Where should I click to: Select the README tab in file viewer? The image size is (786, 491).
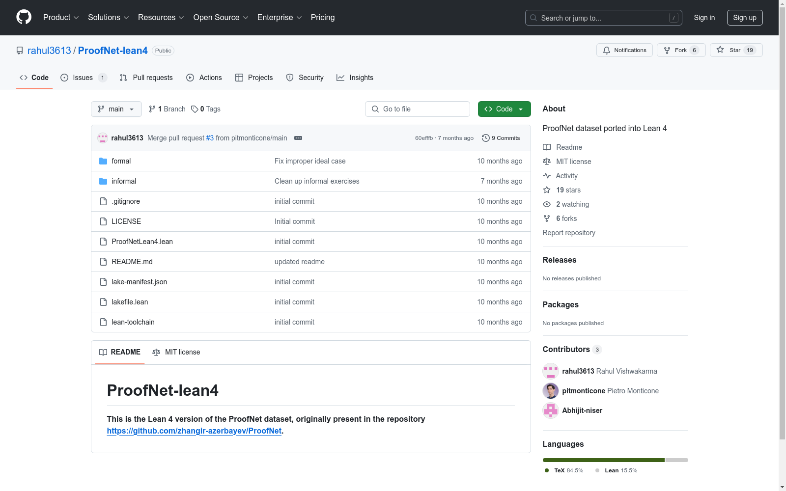click(120, 352)
